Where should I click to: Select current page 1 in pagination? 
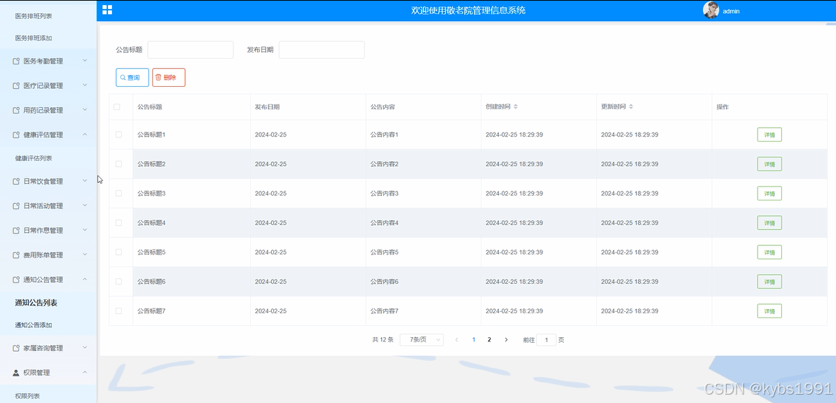[474, 339]
